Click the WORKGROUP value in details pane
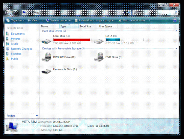Image resolution: width=184 pixels, height=139 pixels. pyautogui.click(x=61, y=122)
